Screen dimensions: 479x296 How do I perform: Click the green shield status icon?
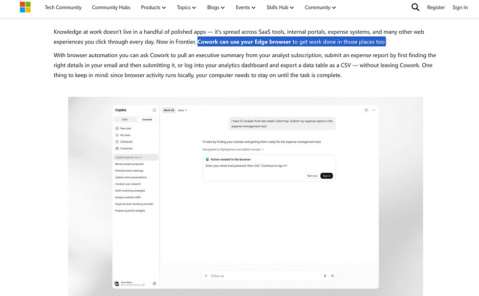click(x=366, y=110)
